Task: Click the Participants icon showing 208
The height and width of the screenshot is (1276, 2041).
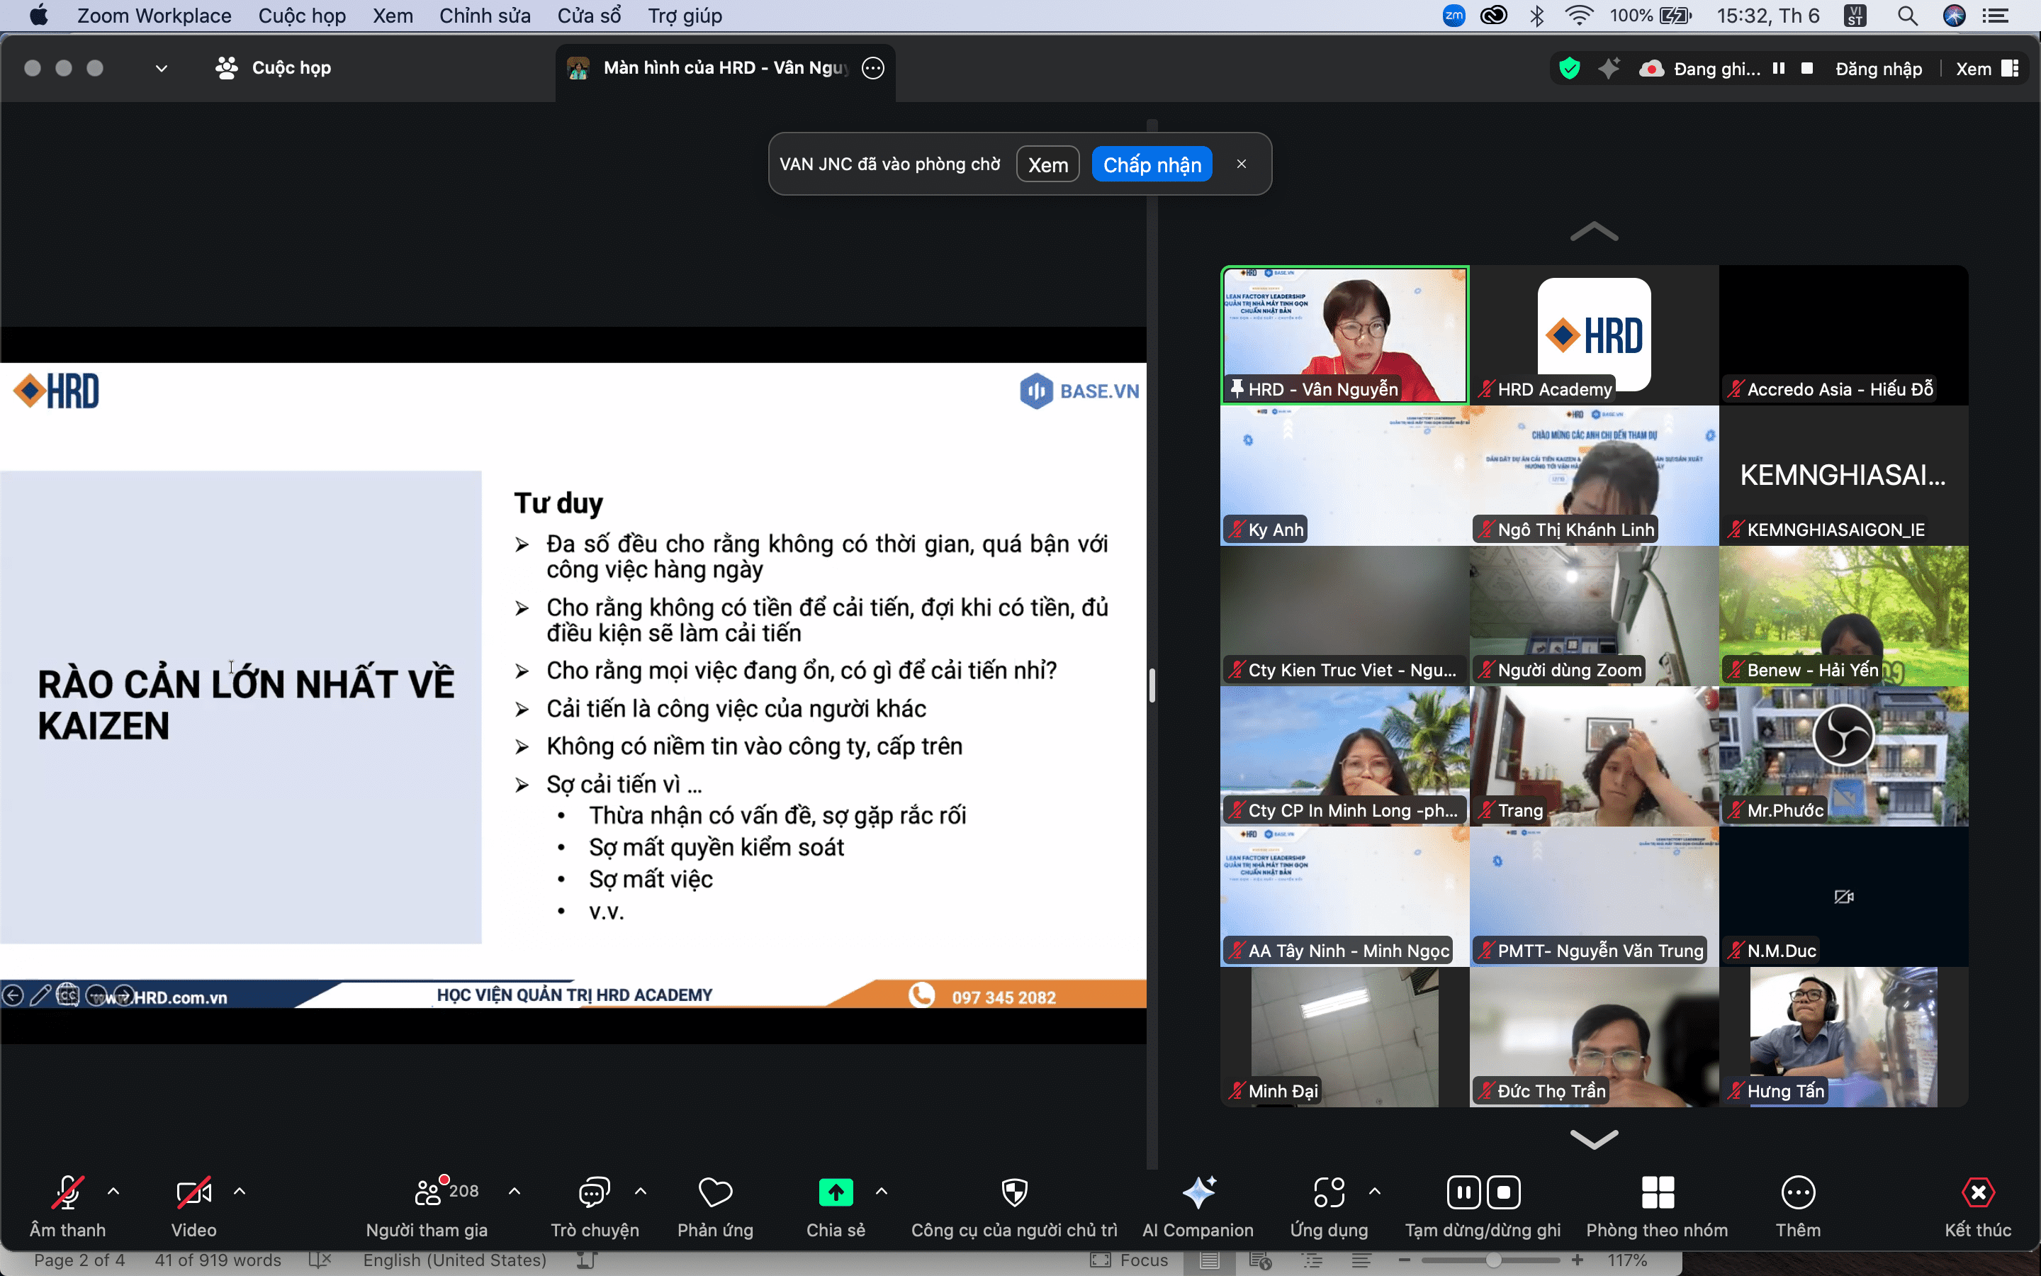Action: click(x=429, y=1192)
